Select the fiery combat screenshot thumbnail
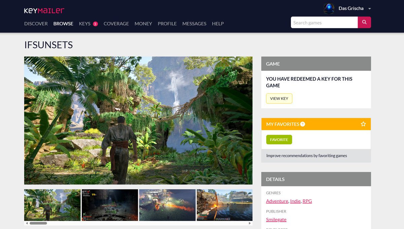 tap(167, 205)
